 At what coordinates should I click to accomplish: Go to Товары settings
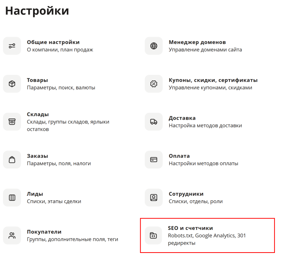[x=38, y=80]
